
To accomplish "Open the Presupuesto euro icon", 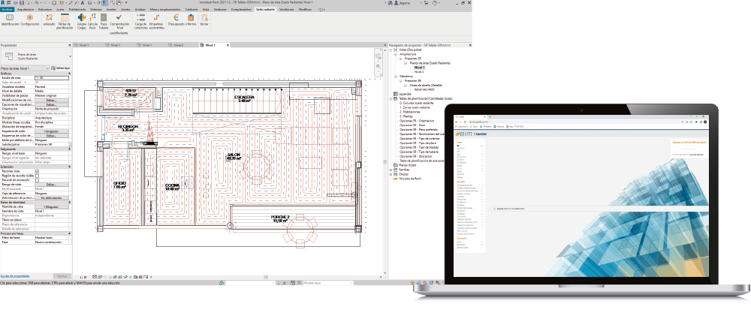I will pyautogui.click(x=176, y=19).
